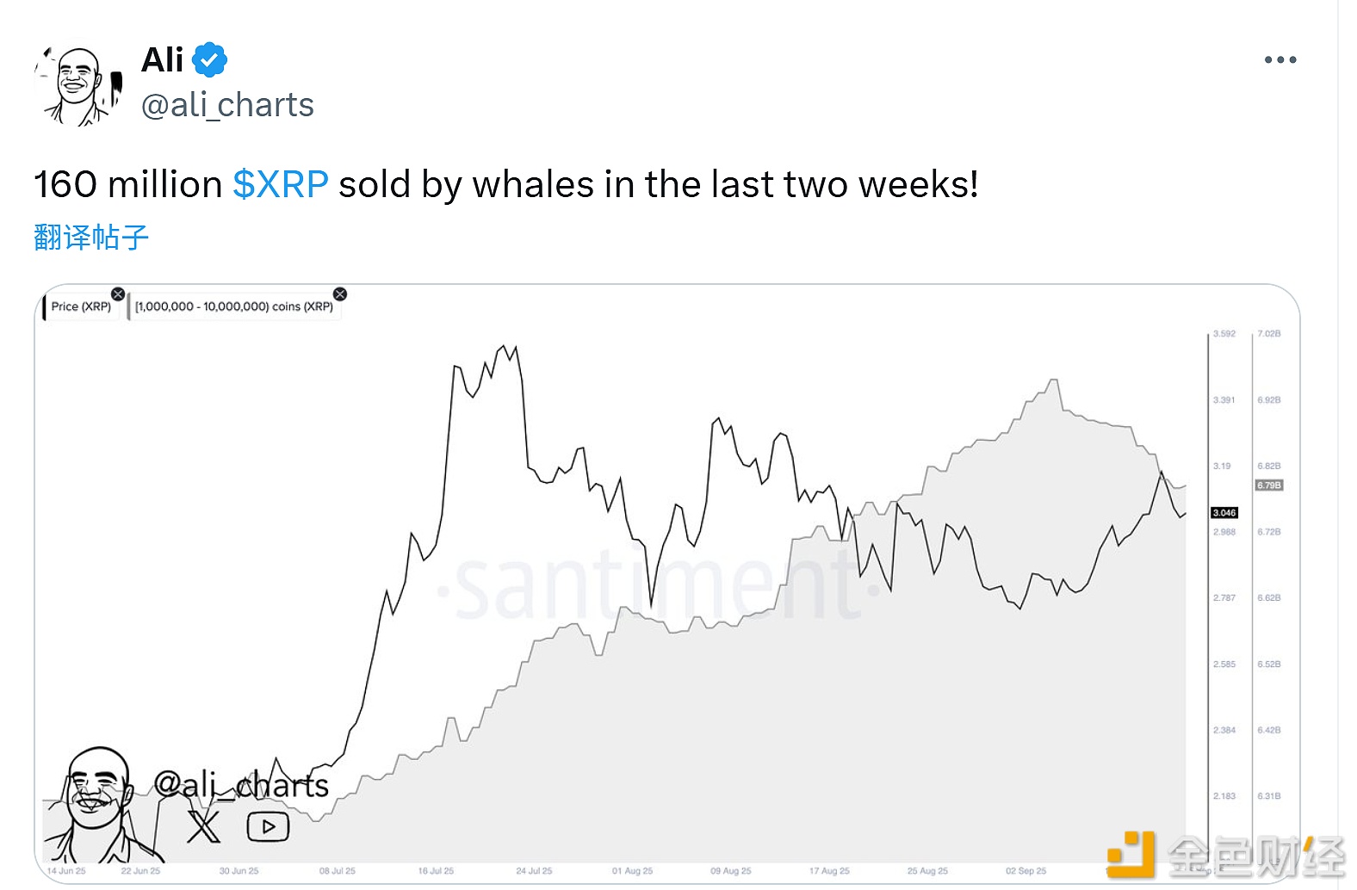Open the $XRP cashtag link
This screenshot has width=1357, height=890.
click(281, 184)
